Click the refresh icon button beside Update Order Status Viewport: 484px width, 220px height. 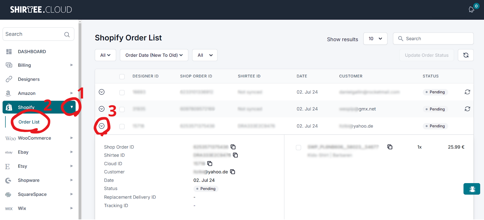tap(466, 55)
